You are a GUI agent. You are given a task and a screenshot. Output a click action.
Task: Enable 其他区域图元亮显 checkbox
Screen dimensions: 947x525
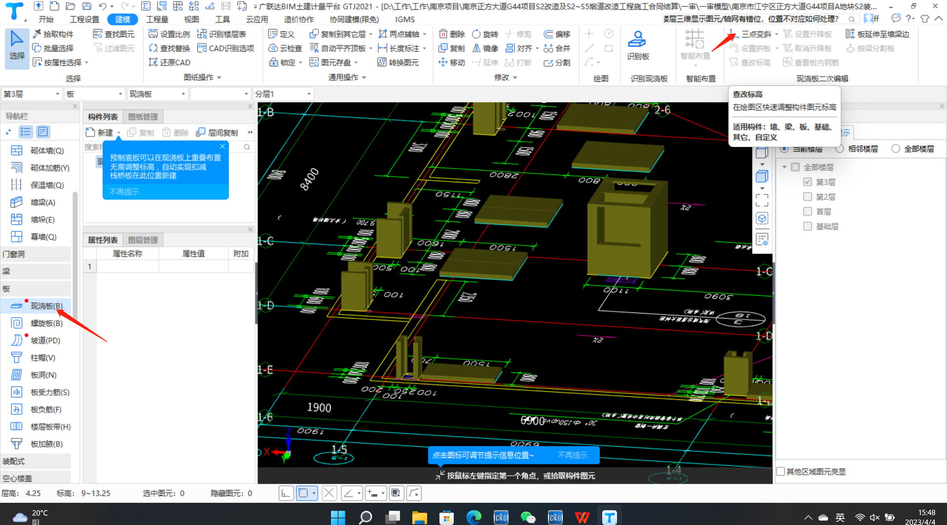click(x=781, y=472)
